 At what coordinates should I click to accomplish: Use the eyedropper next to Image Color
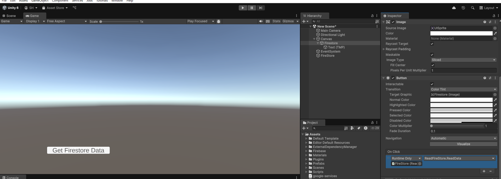pos(495,33)
